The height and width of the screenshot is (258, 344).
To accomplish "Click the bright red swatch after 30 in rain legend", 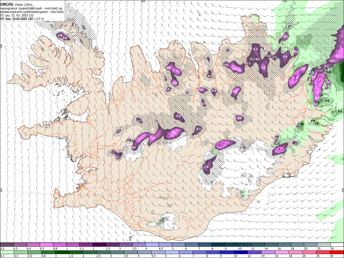I will pos(337,252).
